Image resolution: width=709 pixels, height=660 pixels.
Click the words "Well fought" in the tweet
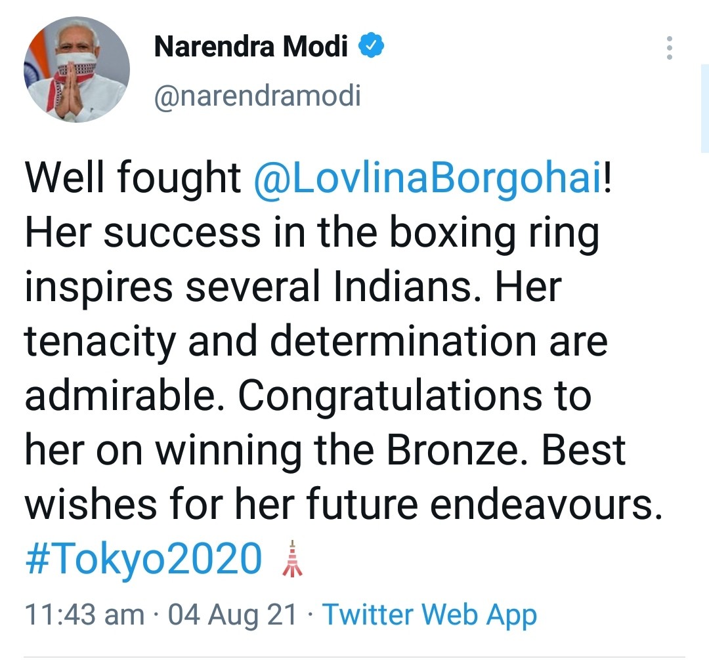click(x=133, y=178)
